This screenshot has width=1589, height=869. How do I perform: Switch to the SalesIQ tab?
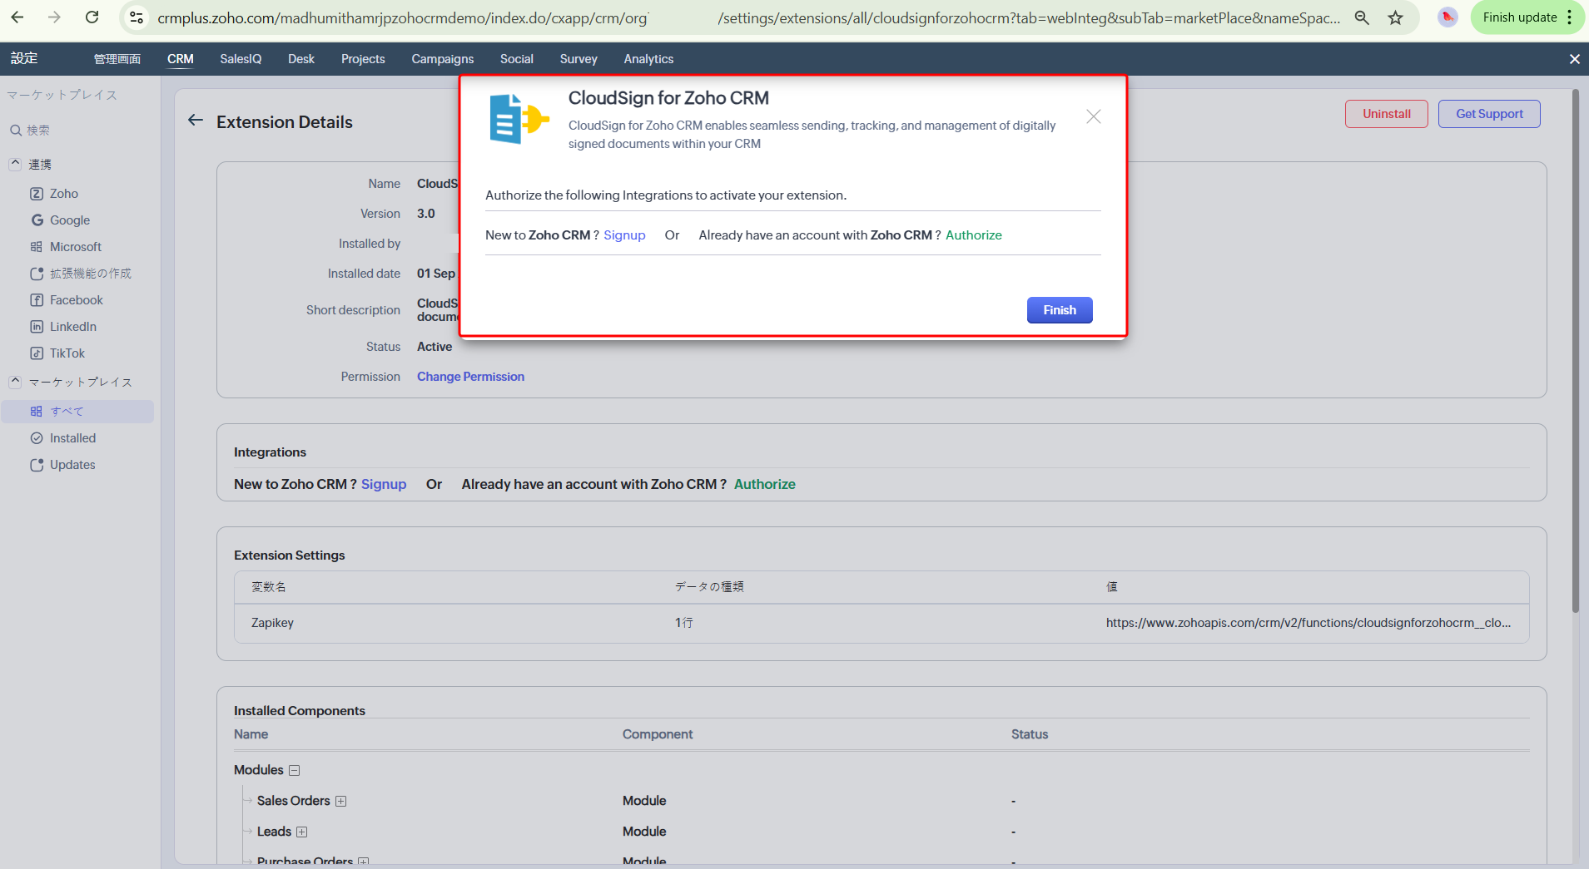[x=241, y=59]
